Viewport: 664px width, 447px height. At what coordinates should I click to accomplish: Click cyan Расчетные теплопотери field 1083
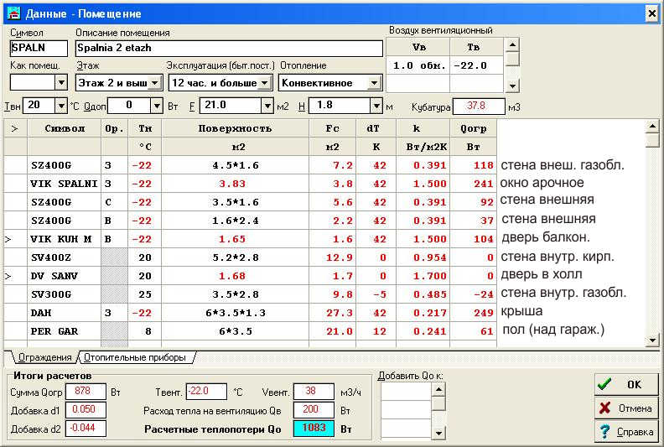(x=314, y=429)
